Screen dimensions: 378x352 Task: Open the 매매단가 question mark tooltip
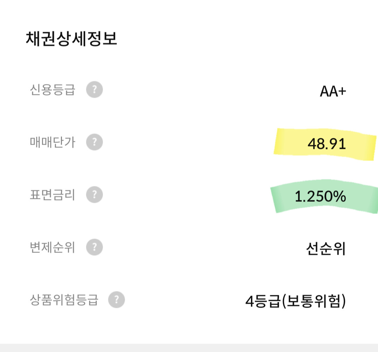[x=94, y=143]
